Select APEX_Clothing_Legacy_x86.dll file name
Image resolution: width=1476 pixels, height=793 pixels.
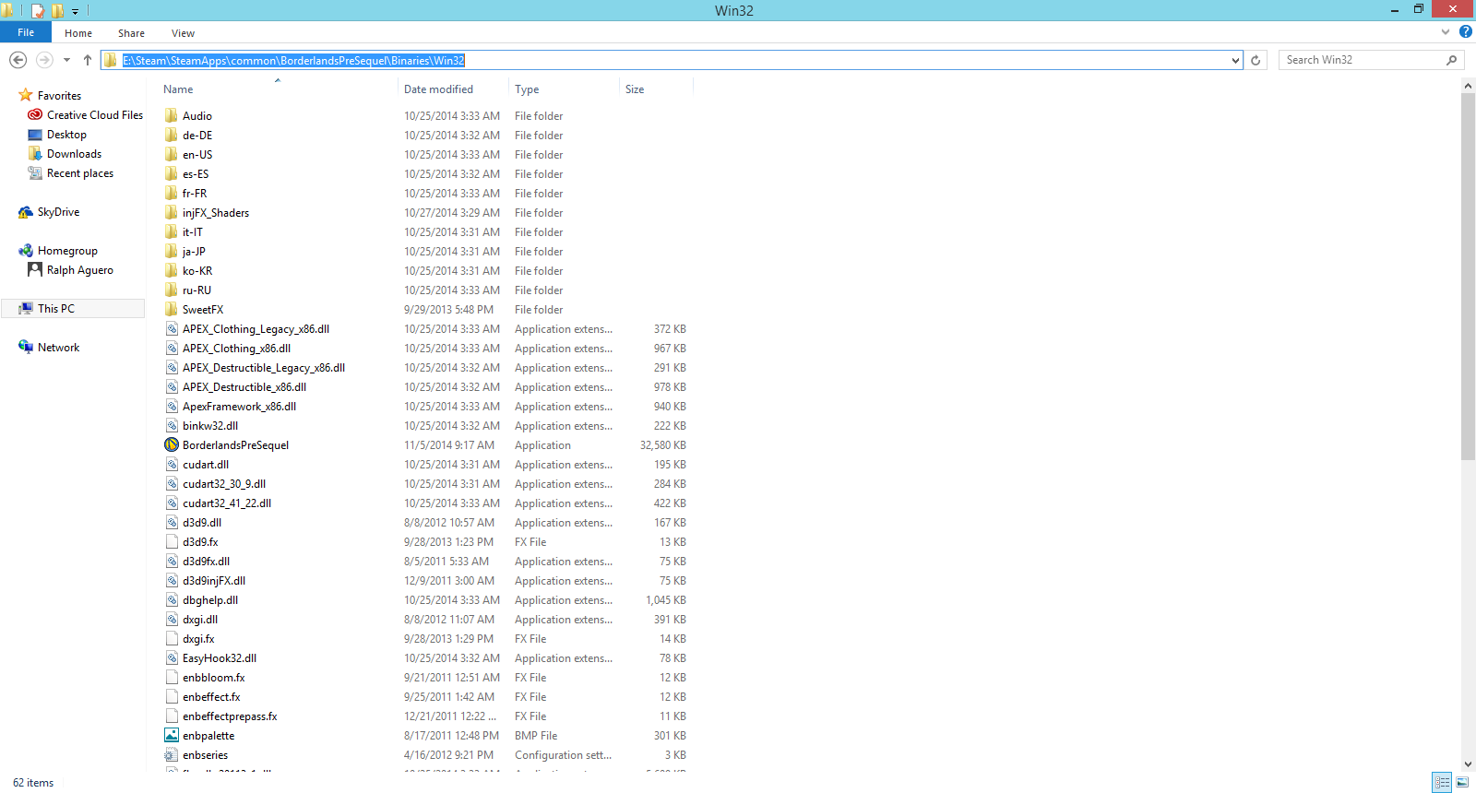pos(256,329)
